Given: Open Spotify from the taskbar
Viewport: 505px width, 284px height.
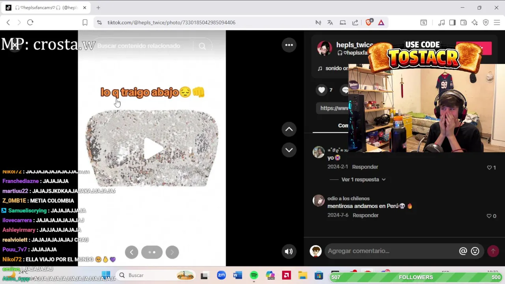Looking at the screenshot, I should [254, 275].
